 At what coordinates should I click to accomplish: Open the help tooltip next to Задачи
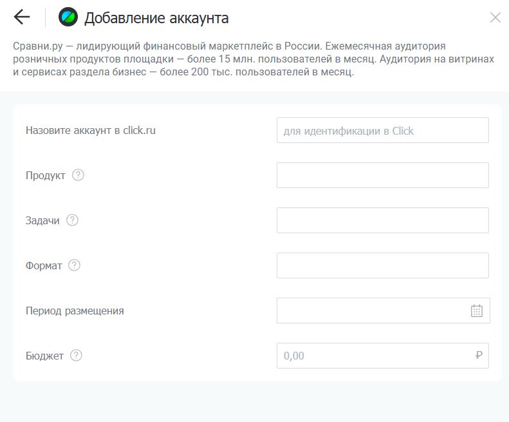[x=72, y=220]
